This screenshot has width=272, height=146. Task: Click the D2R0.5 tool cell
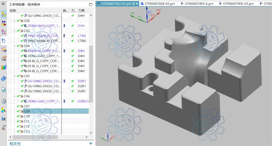[83, 101]
